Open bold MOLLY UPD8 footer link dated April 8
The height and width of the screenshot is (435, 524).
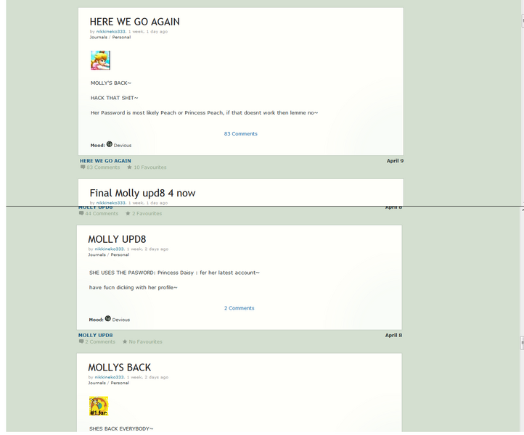click(96, 335)
